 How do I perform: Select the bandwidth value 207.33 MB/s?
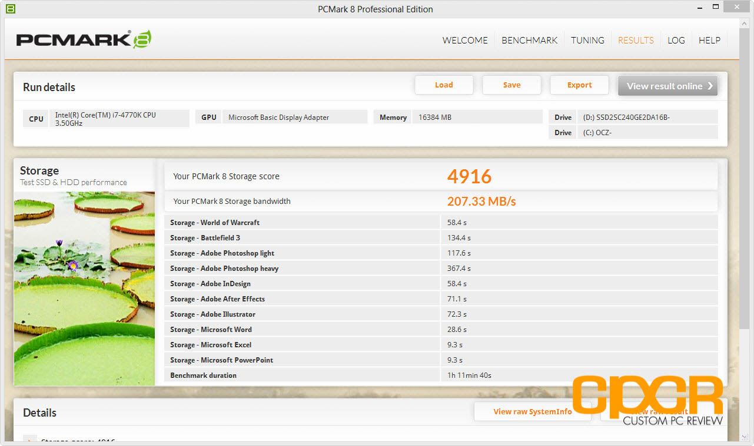(x=481, y=202)
